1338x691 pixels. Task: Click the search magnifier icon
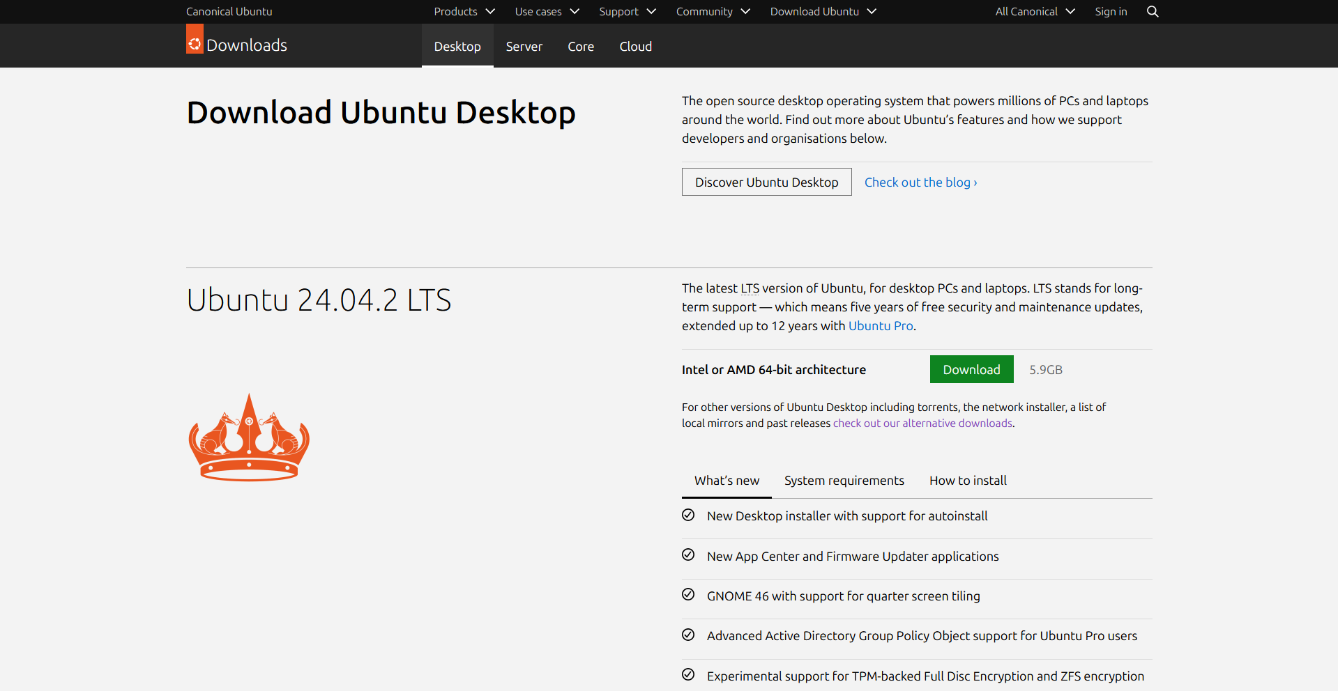(x=1153, y=12)
